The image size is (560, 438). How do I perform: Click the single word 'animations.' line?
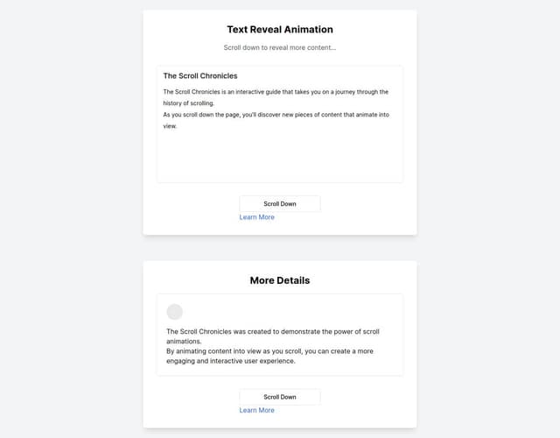point(185,342)
